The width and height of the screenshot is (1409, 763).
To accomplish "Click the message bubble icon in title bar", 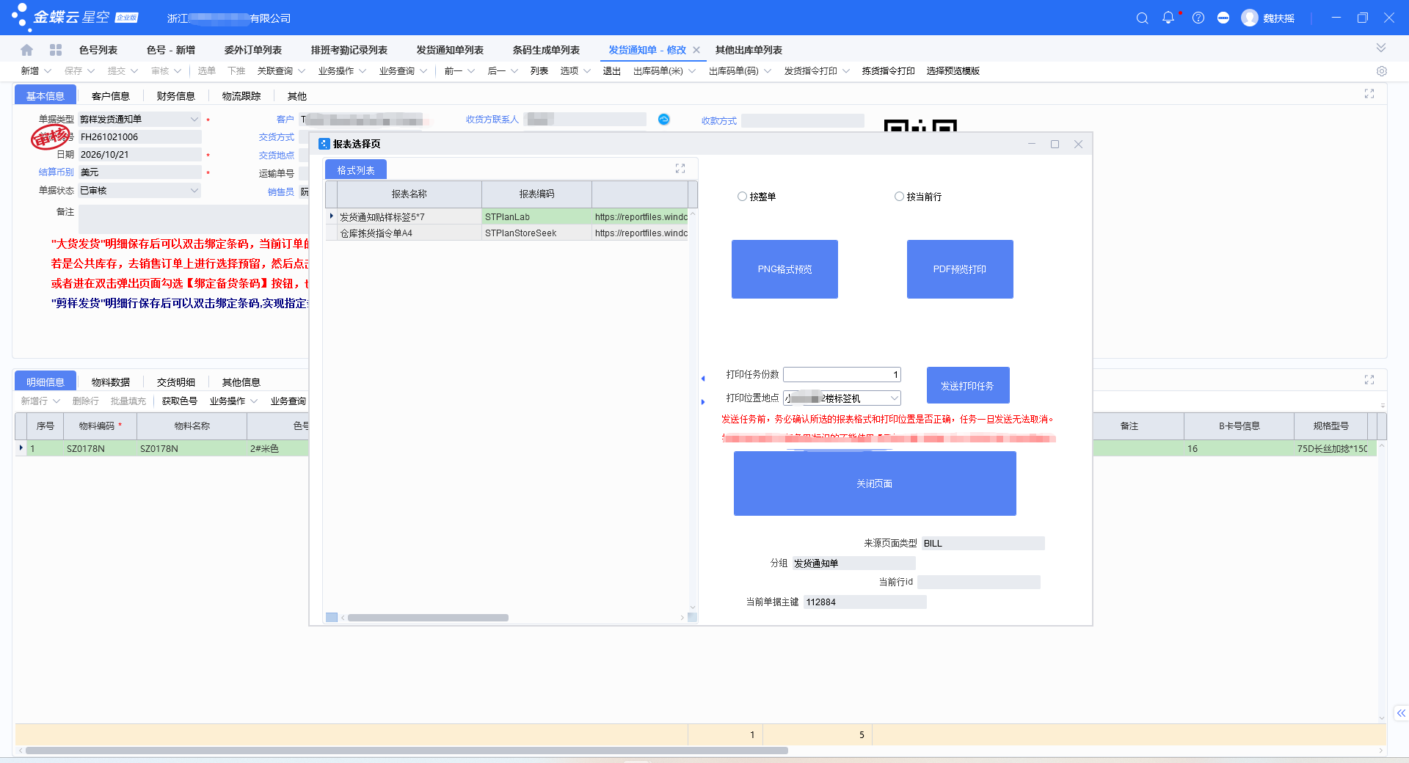I will click(1223, 18).
